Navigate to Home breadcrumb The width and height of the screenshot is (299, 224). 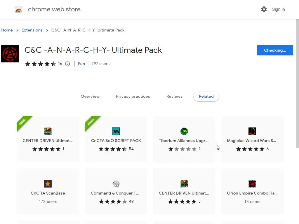tap(7, 30)
